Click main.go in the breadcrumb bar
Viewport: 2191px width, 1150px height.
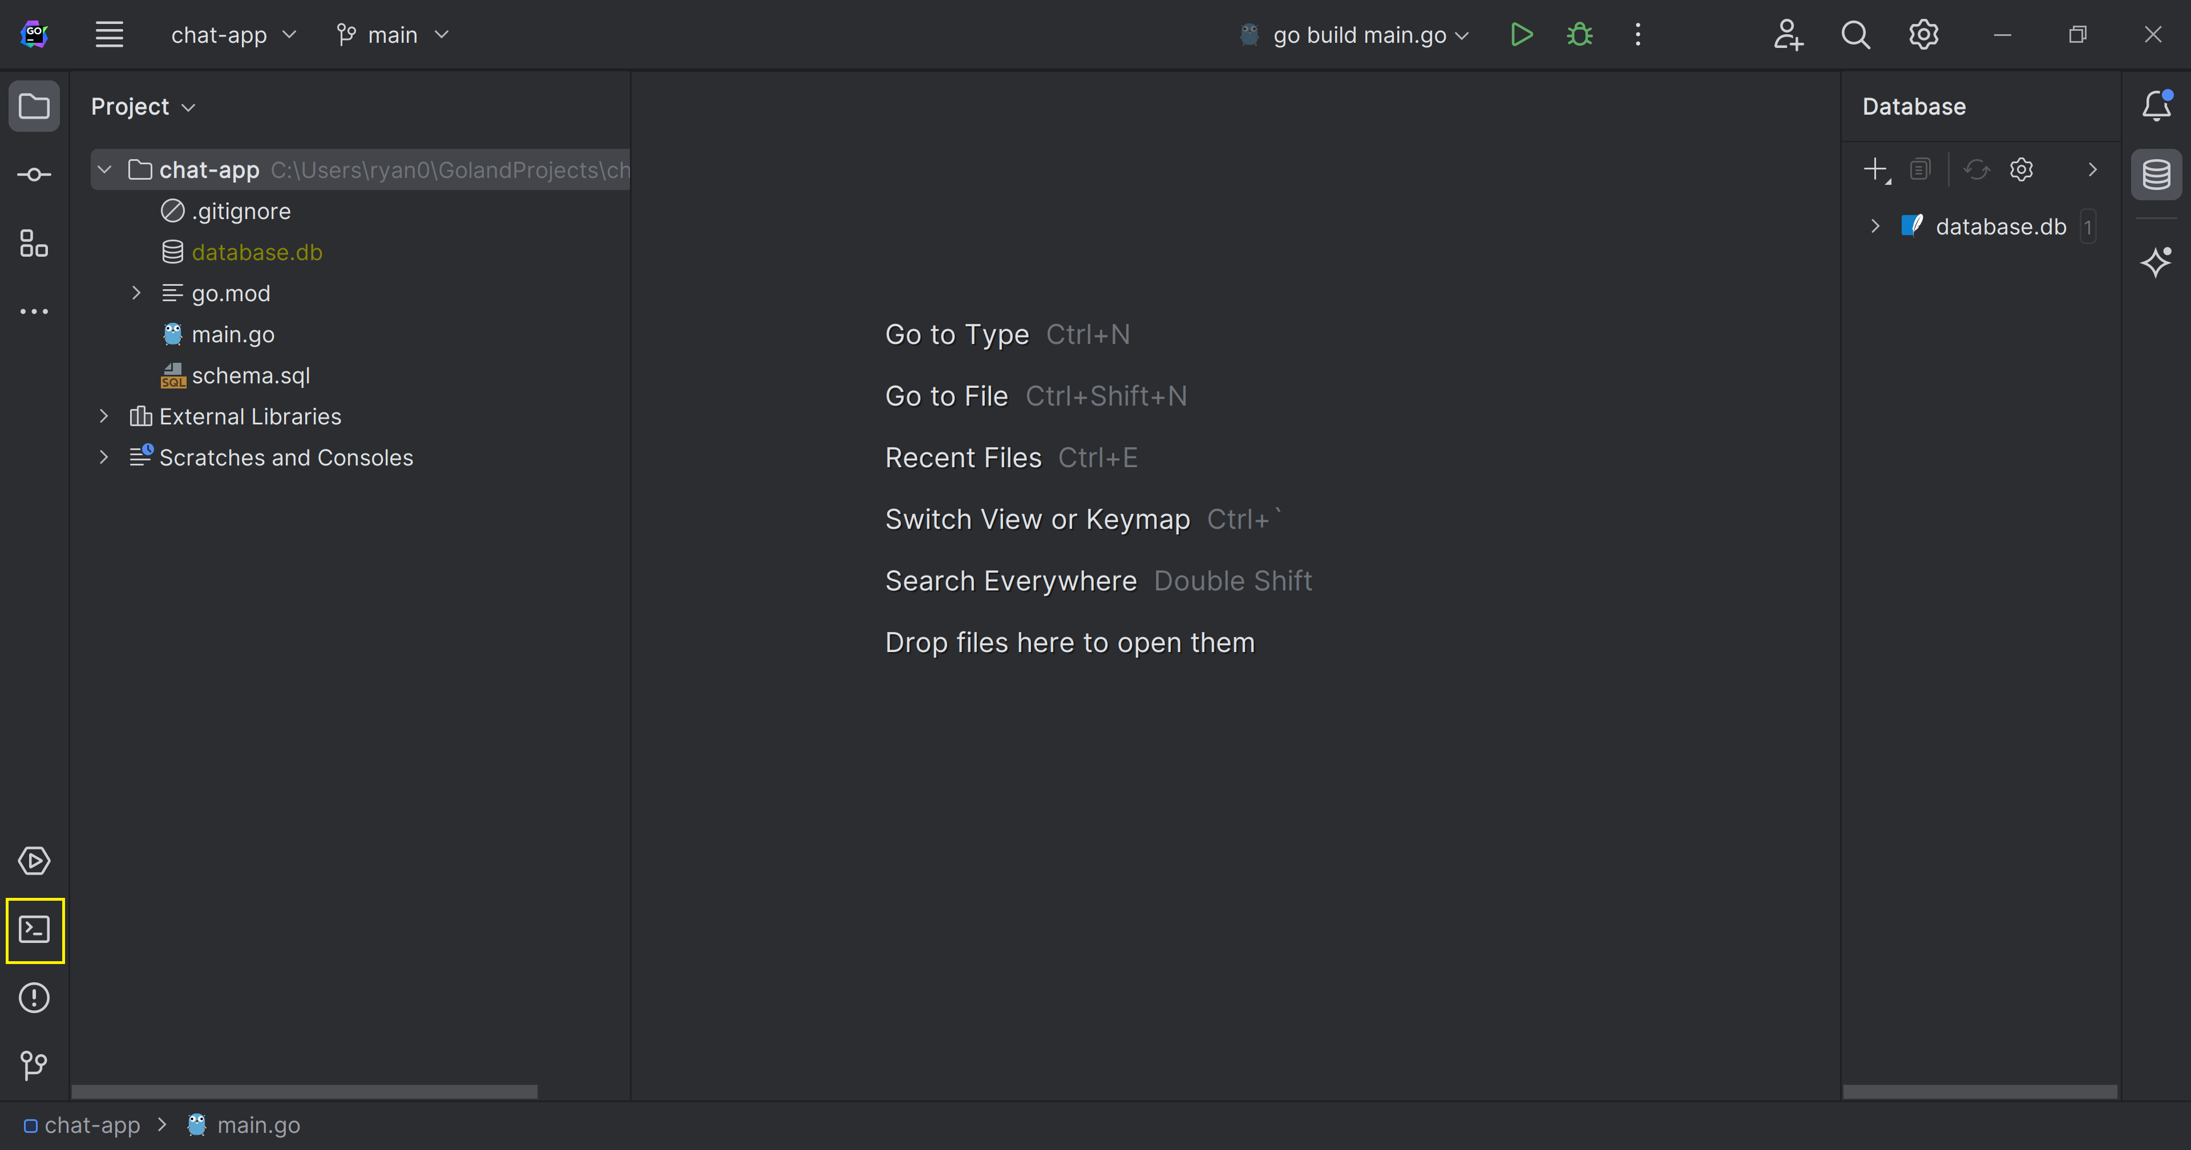(x=258, y=1125)
